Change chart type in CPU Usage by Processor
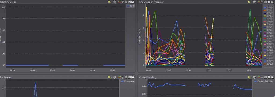Screen dimensions: 275x97 click(259, 2)
